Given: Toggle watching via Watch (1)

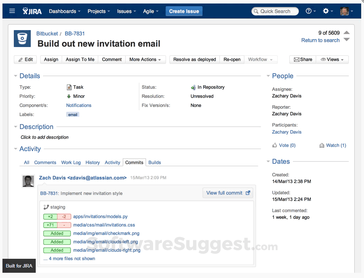Looking at the screenshot, I should coord(336,145).
